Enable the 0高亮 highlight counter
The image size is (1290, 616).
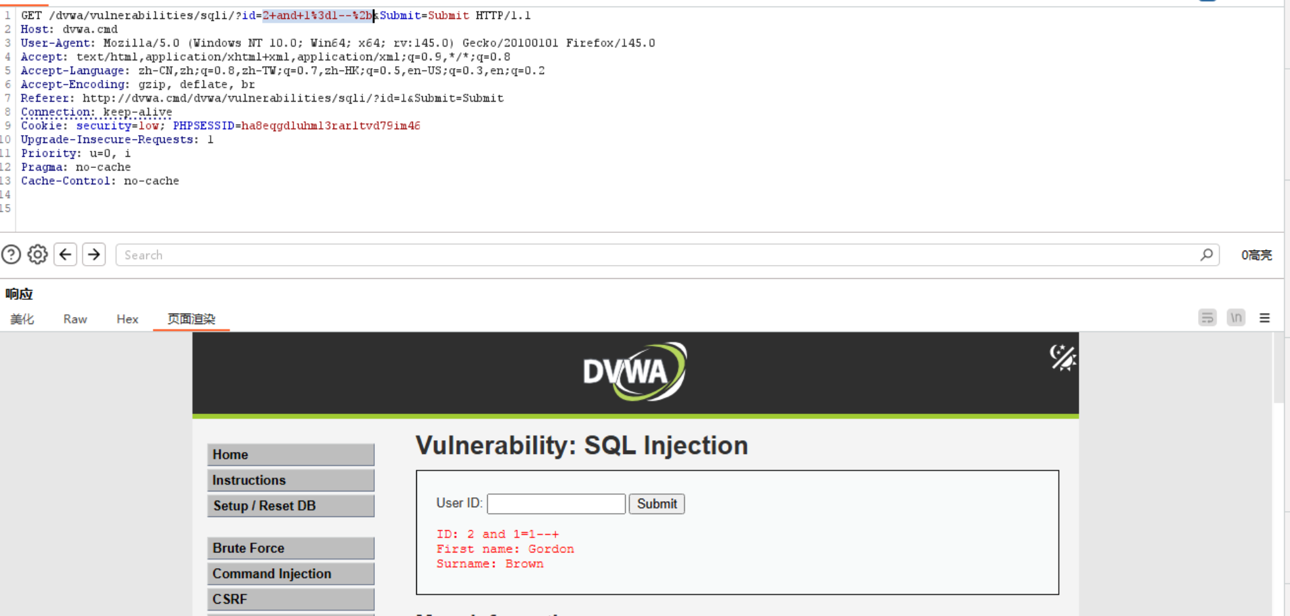pyautogui.click(x=1257, y=255)
